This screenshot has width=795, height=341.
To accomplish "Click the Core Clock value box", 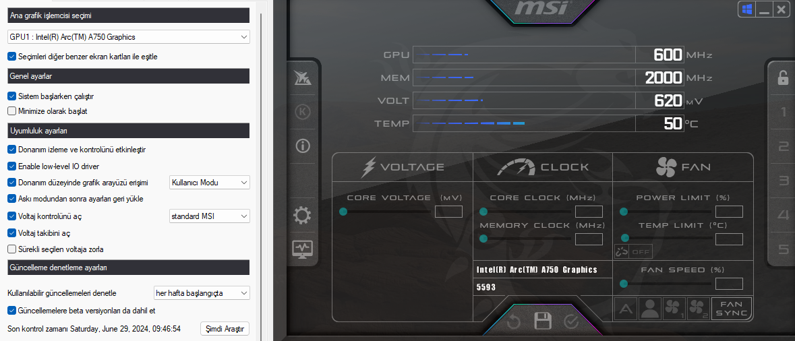I will pyautogui.click(x=589, y=212).
